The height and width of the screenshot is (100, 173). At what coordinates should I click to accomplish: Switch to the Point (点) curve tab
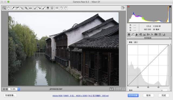click(x=135, y=42)
